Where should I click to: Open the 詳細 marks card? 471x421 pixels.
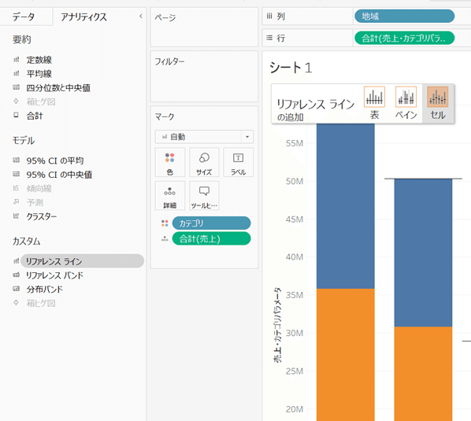pyautogui.click(x=169, y=196)
